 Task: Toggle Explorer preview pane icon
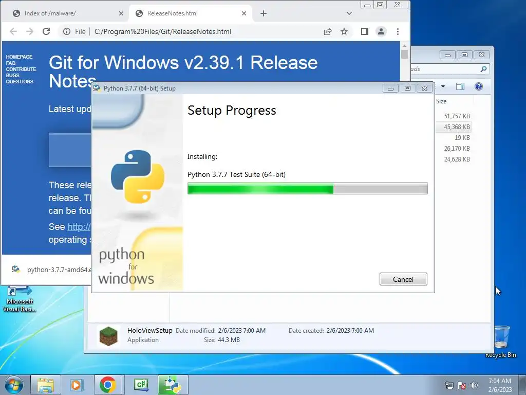pyautogui.click(x=460, y=86)
